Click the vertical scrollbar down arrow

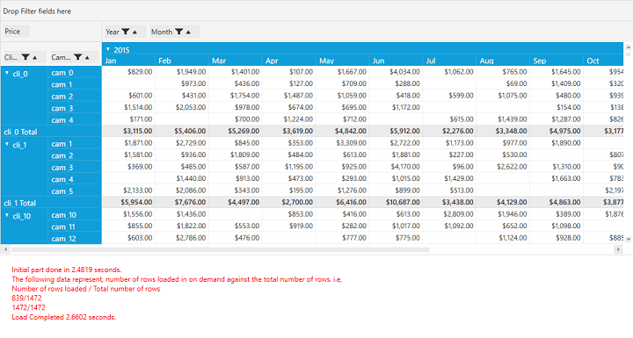[x=628, y=239]
